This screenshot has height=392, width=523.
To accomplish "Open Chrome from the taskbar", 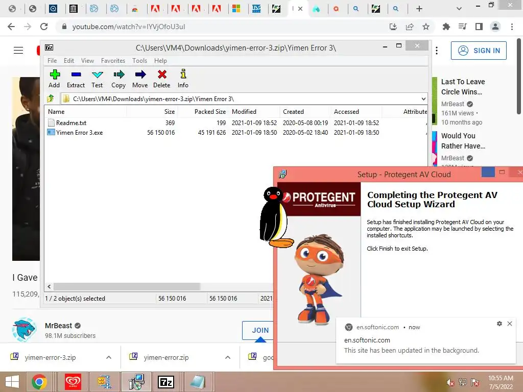I will tap(39, 382).
